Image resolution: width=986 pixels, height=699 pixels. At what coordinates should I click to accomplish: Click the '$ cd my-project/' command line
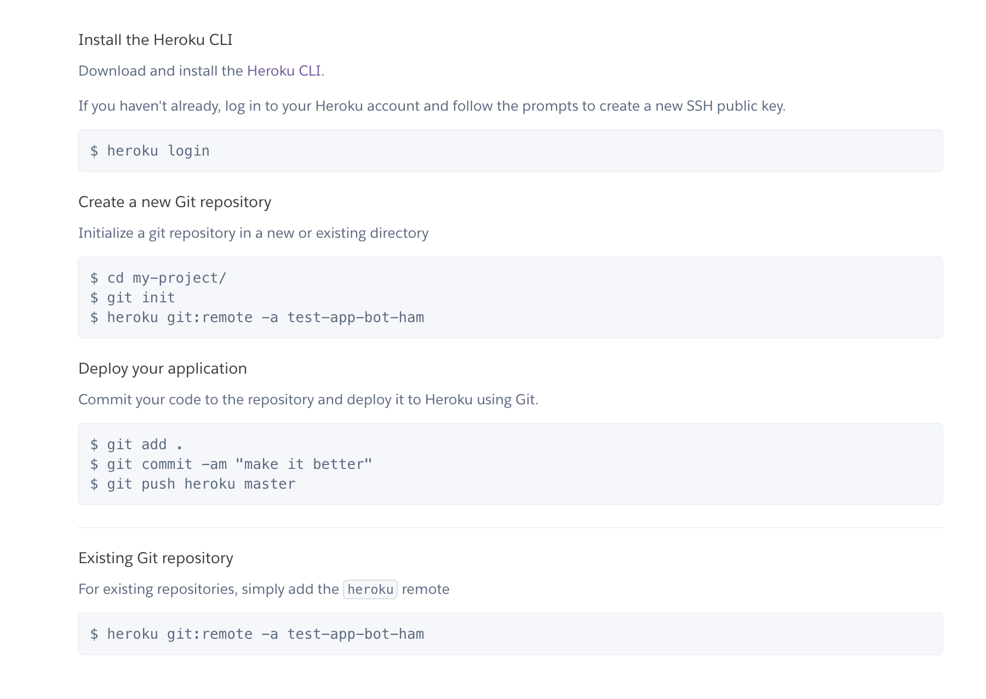(x=158, y=278)
